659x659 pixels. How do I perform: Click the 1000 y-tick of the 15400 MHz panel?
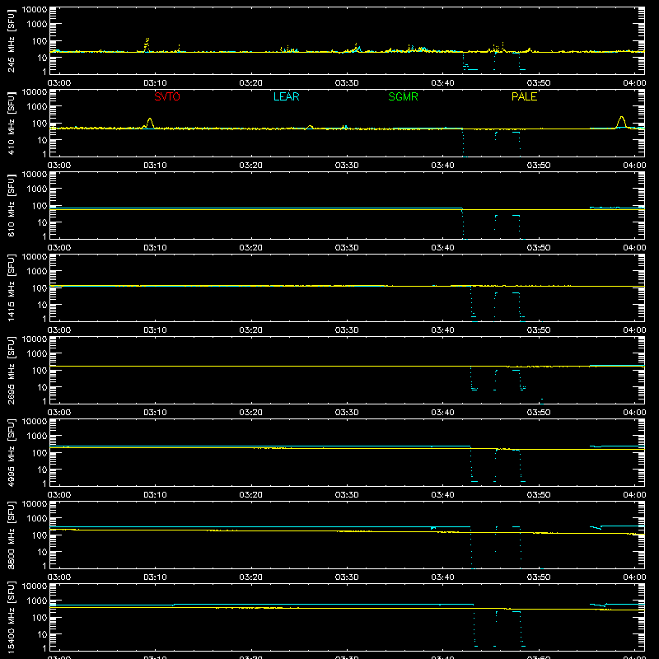tap(37, 601)
